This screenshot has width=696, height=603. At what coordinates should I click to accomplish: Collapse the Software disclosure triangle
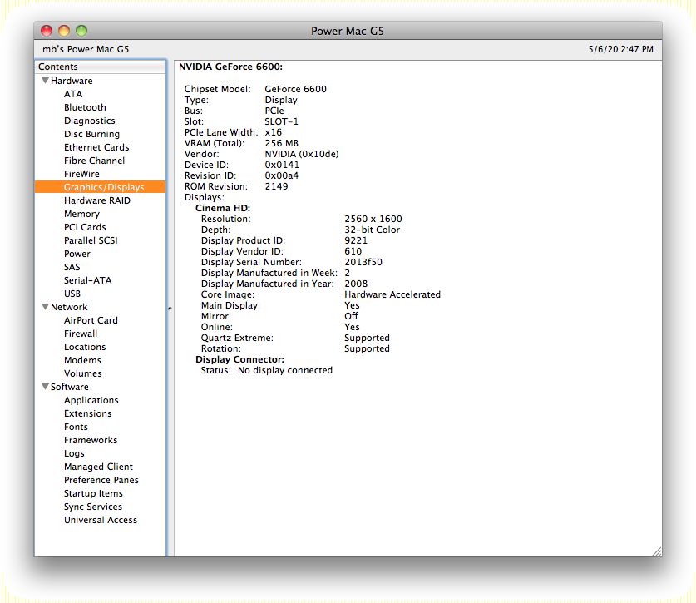(x=45, y=387)
